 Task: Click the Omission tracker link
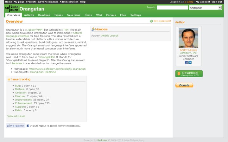(x=21, y=93)
